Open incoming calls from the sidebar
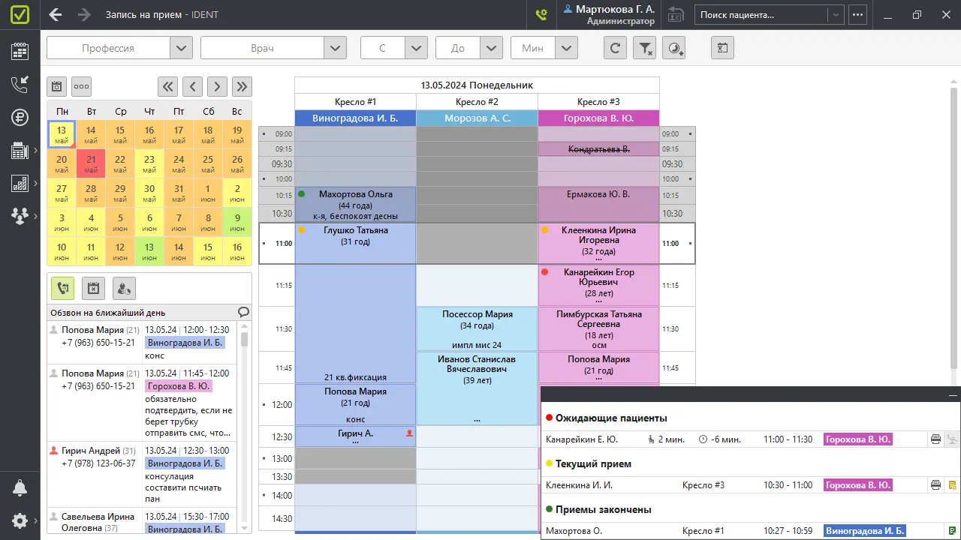Image resolution: width=961 pixels, height=540 pixels. click(20, 85)
